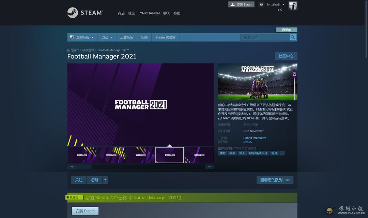Viewport: 368px width, 218px height.
Task: Select the second screenshot thumbnail
Action: 111,155
